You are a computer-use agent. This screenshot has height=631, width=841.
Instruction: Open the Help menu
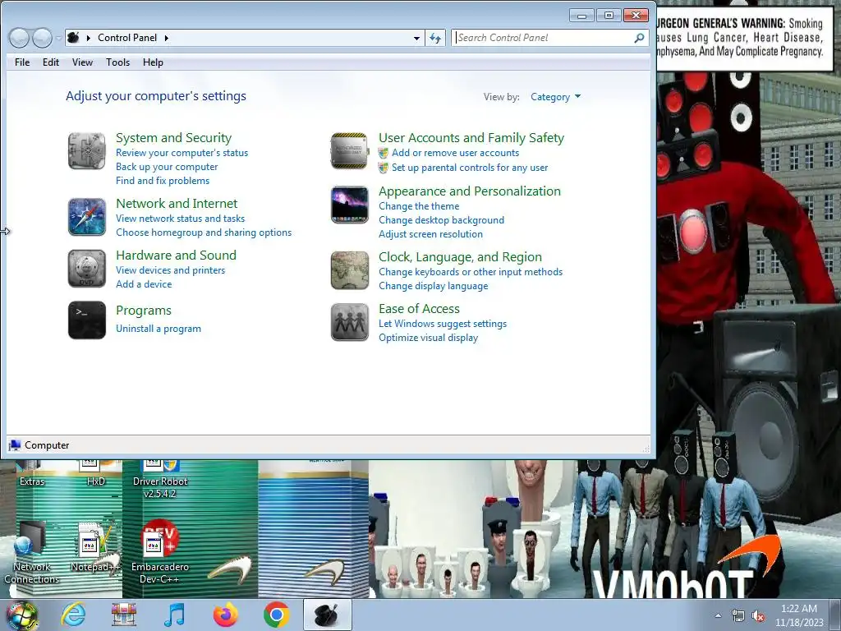153,62
